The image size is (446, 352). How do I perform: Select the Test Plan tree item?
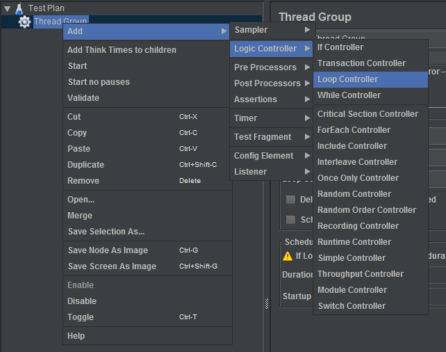[x=46, y=8]
